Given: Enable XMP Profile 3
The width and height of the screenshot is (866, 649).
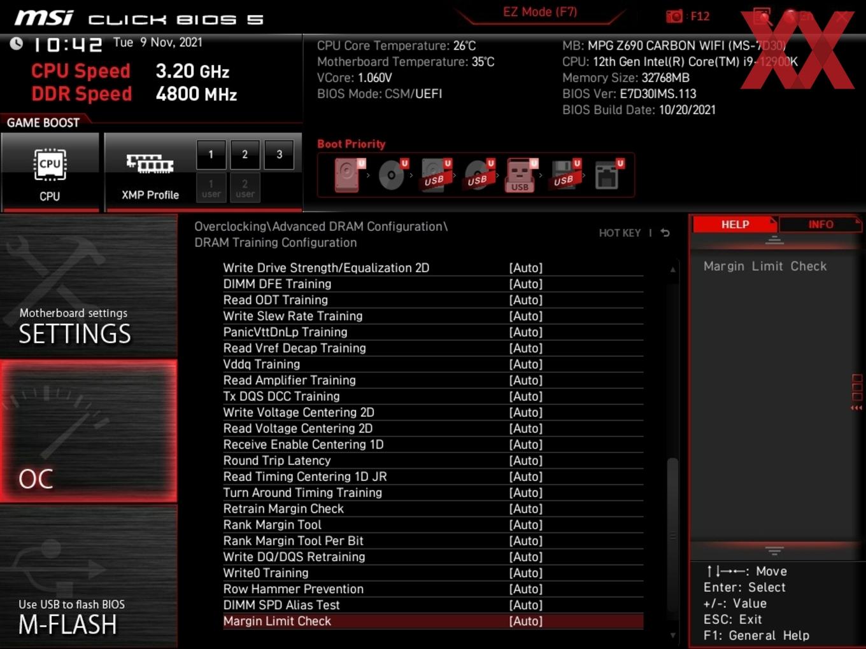Looking at the screenshot, I should pyautogui.click(x=279, y=154).
